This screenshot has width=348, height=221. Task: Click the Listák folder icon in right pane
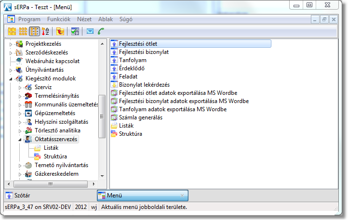(114, 126)
